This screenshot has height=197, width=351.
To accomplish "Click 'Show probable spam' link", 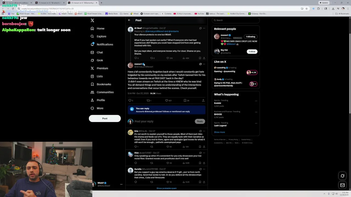I will point(166,188).
